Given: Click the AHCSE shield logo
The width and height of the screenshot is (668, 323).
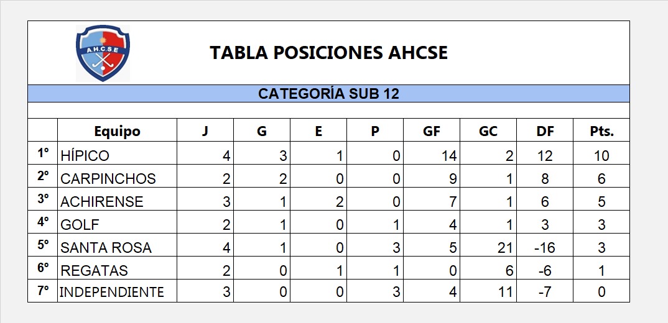Looking at the screenshot, I should 103,53.
